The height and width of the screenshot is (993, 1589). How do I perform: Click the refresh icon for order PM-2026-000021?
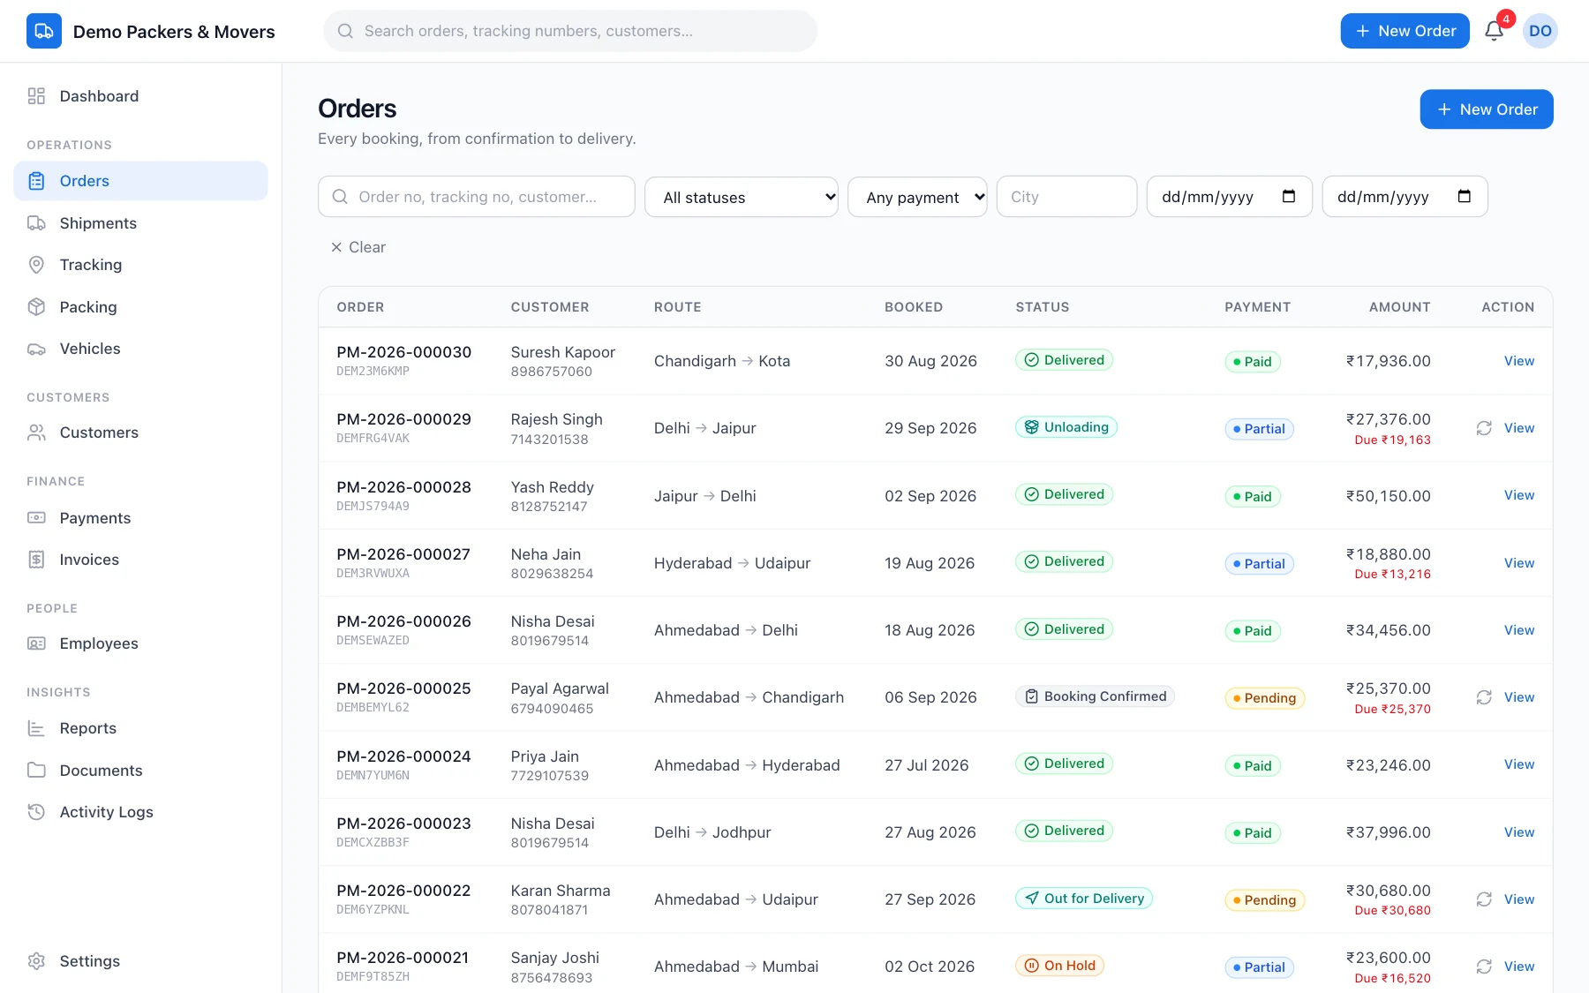pos(1484,967)
